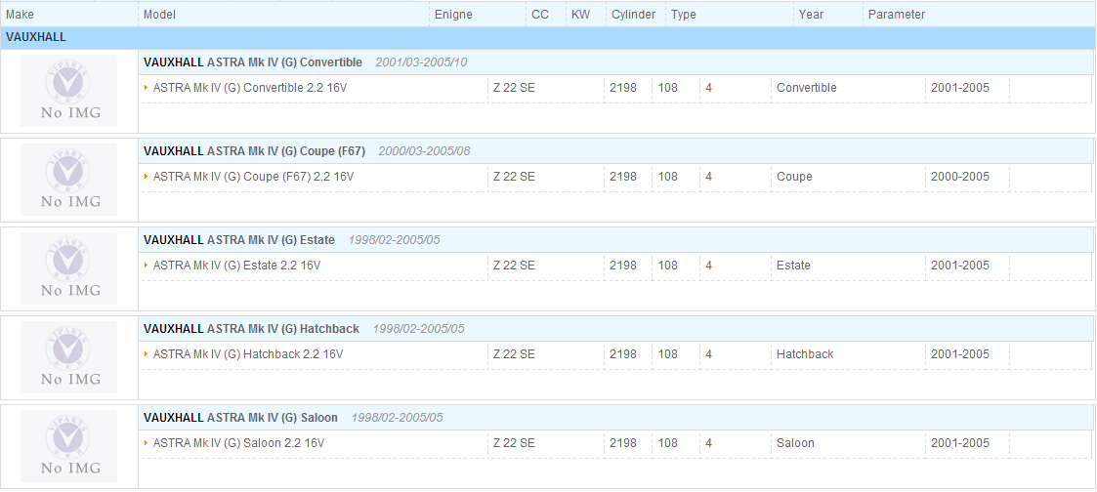Click orange arrow beside Coupe (F67) 2.2 16V
1097x492 pixels.
pos(147,176)
